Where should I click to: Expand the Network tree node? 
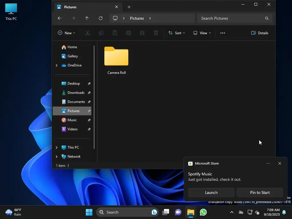tap(57, 157)
